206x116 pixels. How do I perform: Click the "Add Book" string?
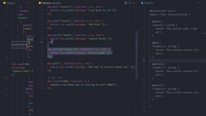pos(94,24)
